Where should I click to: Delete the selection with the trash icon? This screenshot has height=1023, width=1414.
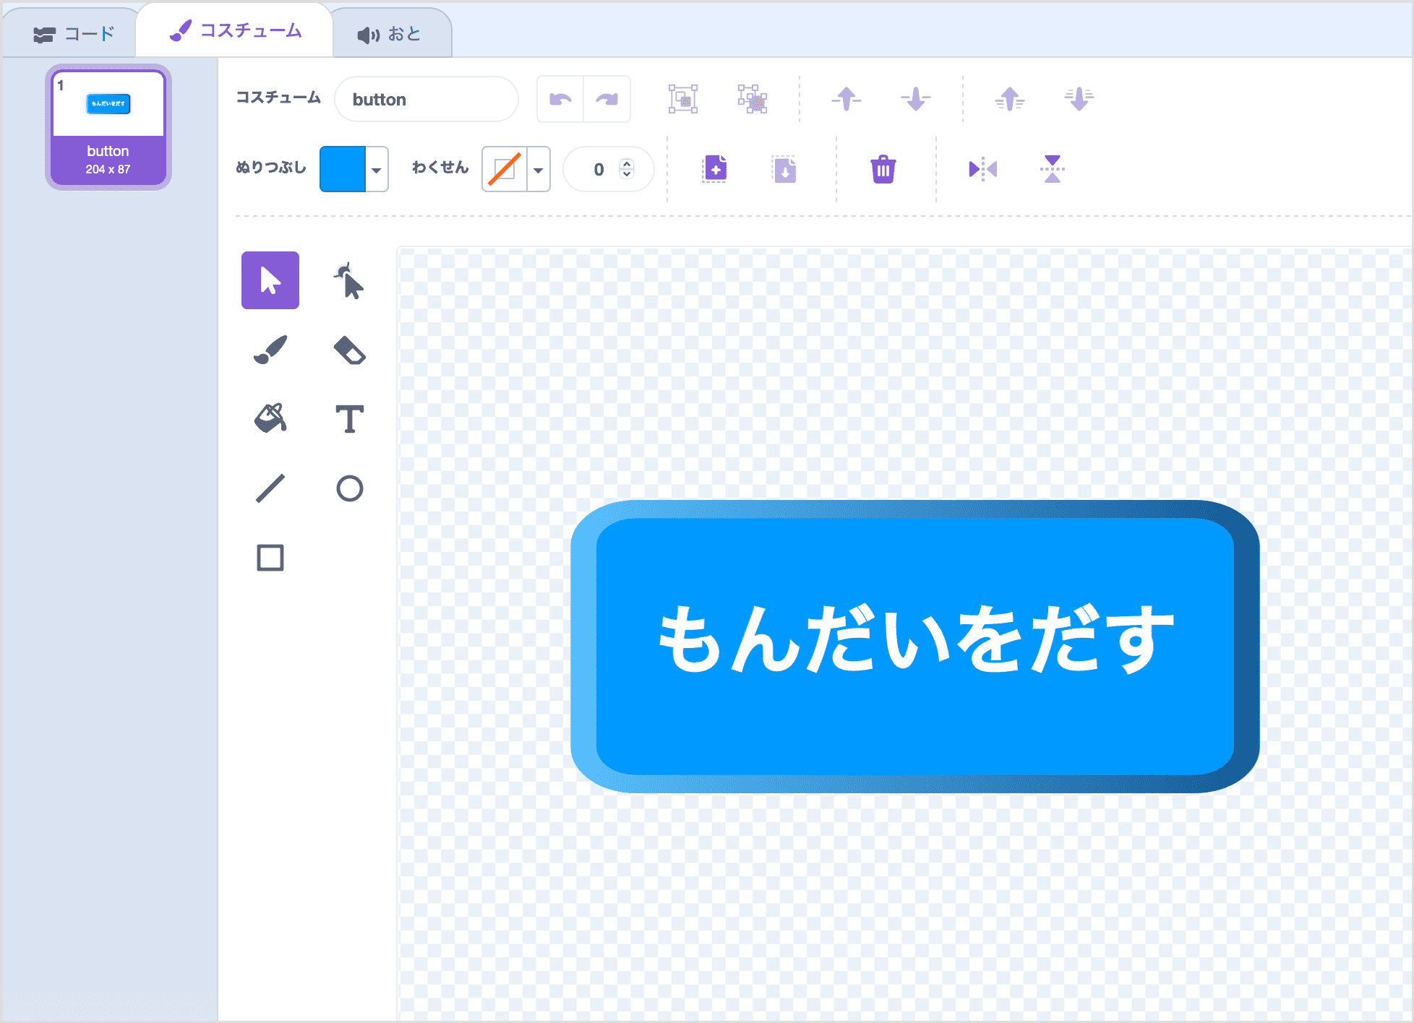tap(883, 168)
